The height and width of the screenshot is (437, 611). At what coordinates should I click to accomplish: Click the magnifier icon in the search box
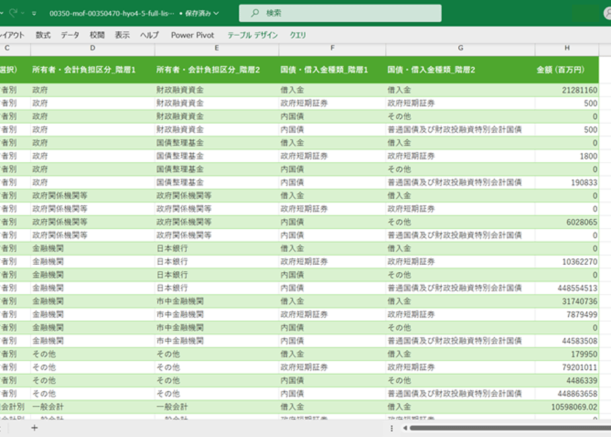pos(255,13)
